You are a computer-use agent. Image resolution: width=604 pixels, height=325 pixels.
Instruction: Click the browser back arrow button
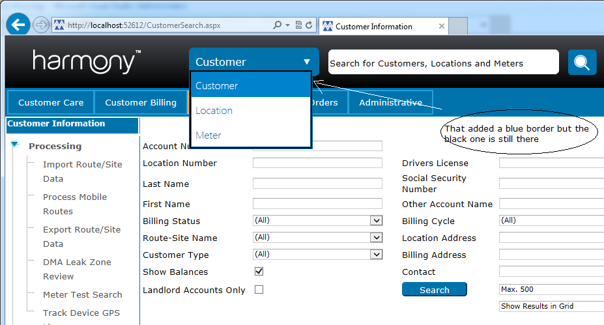(18, 25)
